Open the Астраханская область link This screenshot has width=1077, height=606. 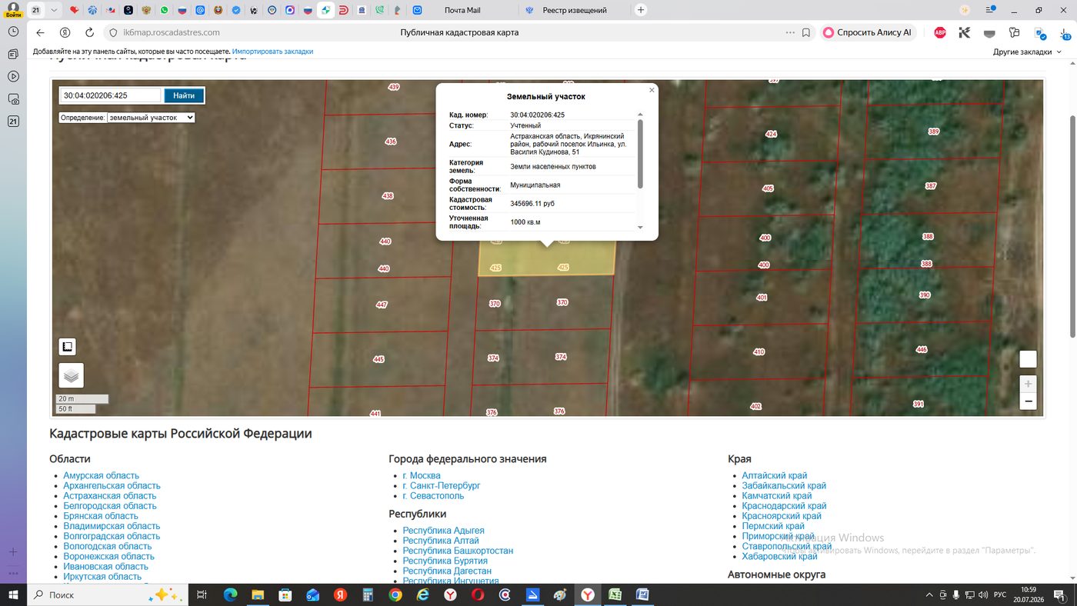pyautogui.click(x=109, y=496)
